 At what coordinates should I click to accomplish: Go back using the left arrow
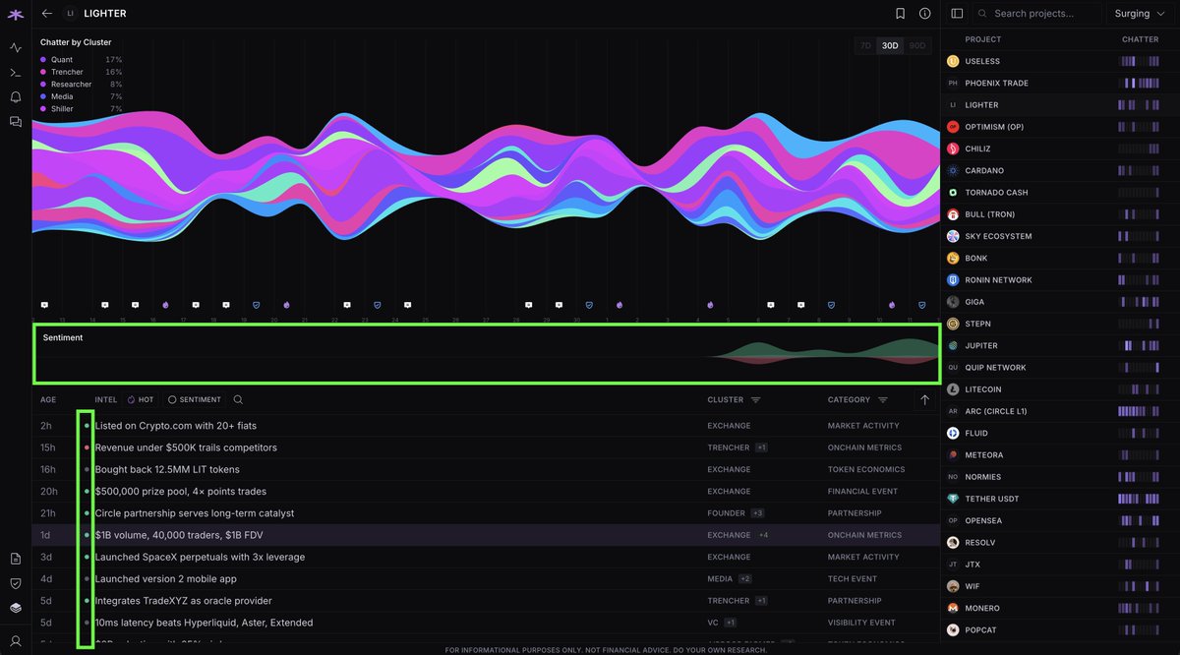46,14
